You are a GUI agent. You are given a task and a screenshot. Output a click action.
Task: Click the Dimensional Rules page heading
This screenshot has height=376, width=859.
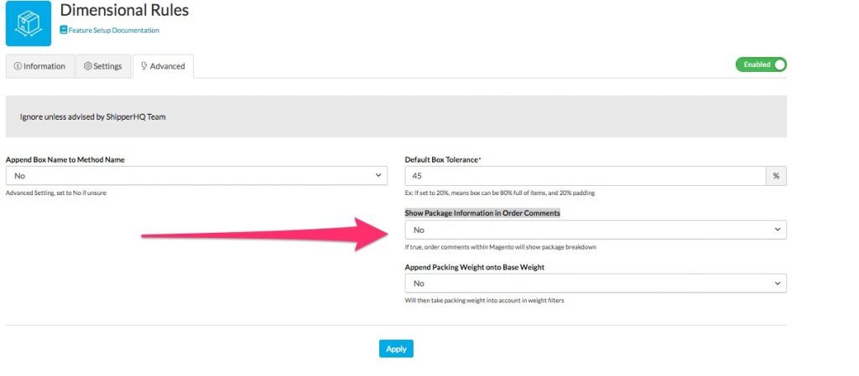click(124, 11)
